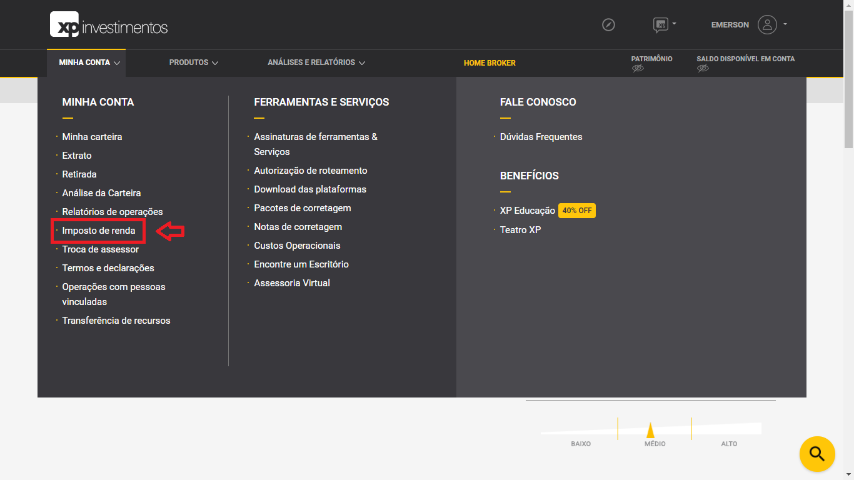This screenshot has height=480, width=854.
Task: Open Teatro XP link
Action: click(521, 230)
